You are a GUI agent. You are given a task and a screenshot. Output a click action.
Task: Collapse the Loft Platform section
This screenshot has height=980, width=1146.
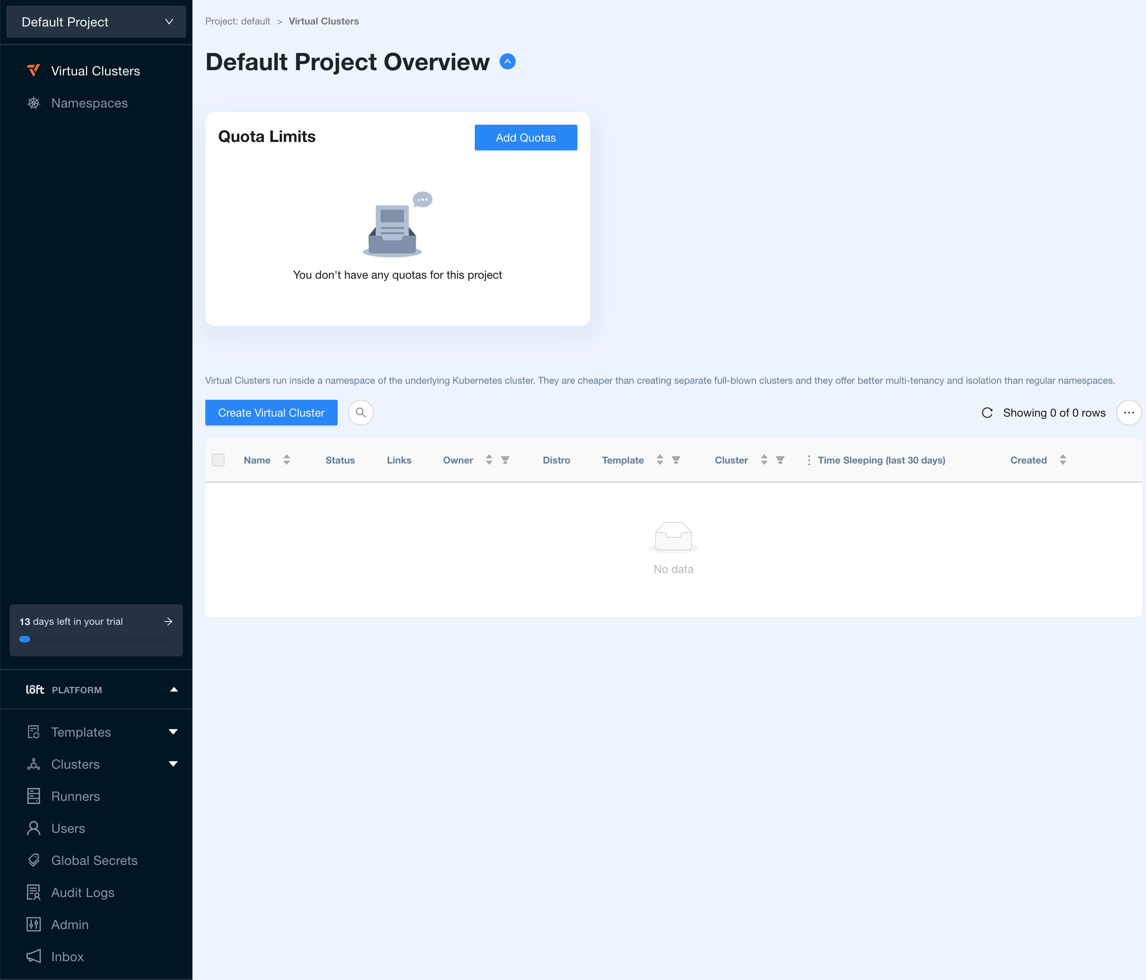(x=174, y=690)
